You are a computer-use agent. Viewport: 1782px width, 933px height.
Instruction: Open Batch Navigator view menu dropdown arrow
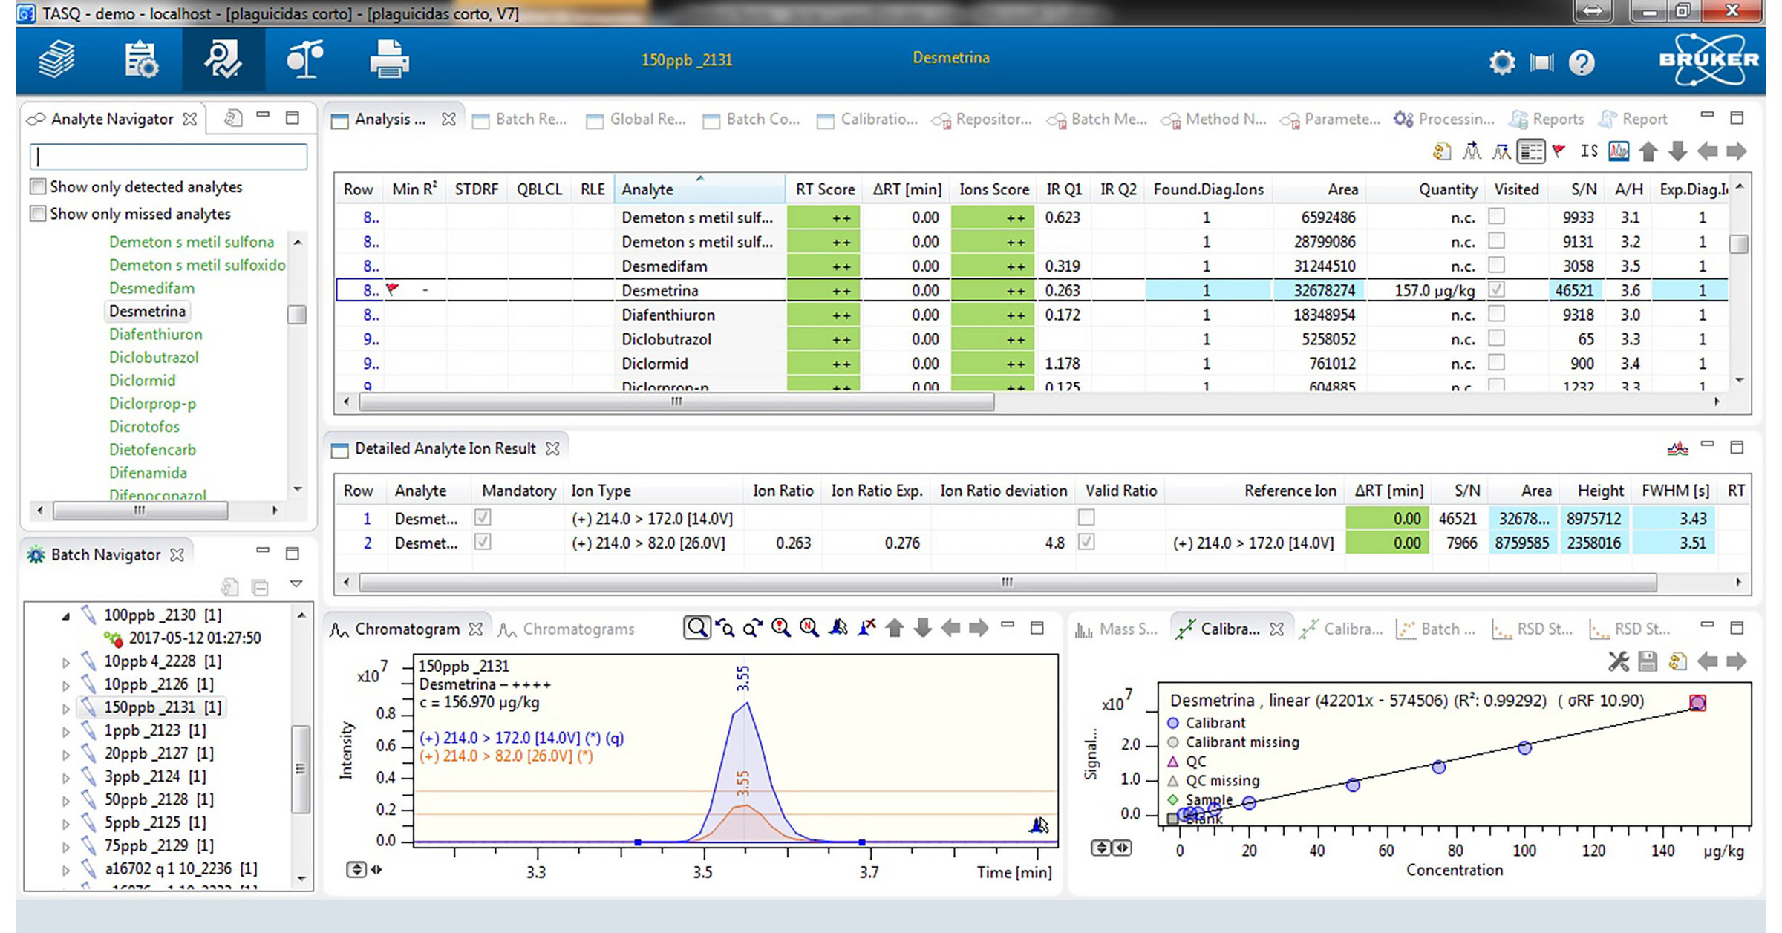click(x=296, y=584)
